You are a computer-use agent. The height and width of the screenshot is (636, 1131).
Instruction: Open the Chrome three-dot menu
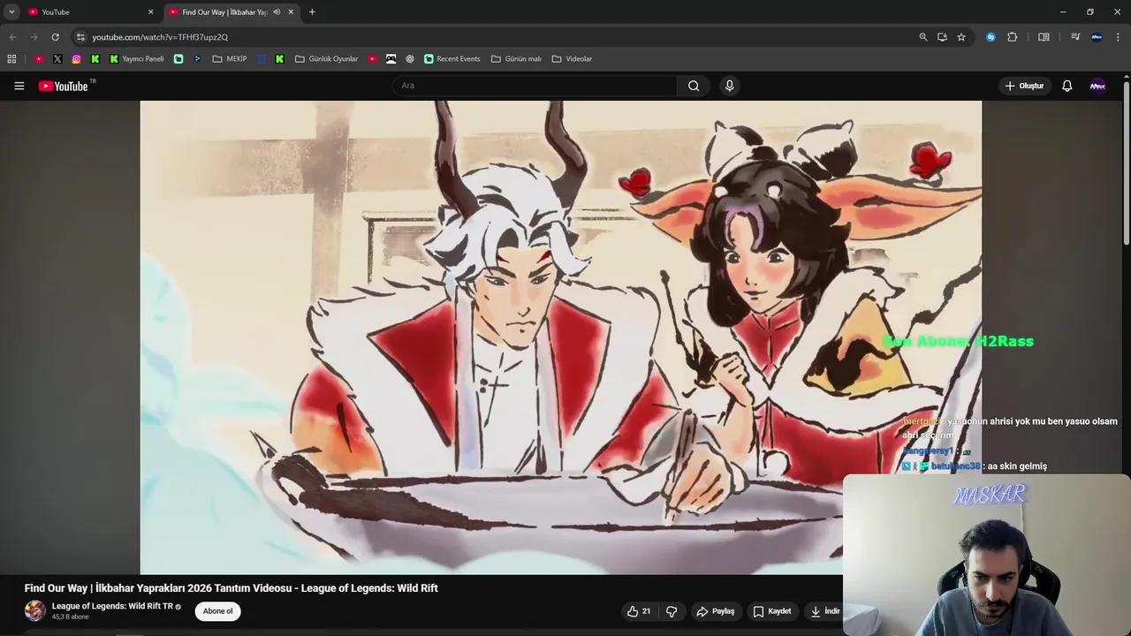(x=1119, y=37)
